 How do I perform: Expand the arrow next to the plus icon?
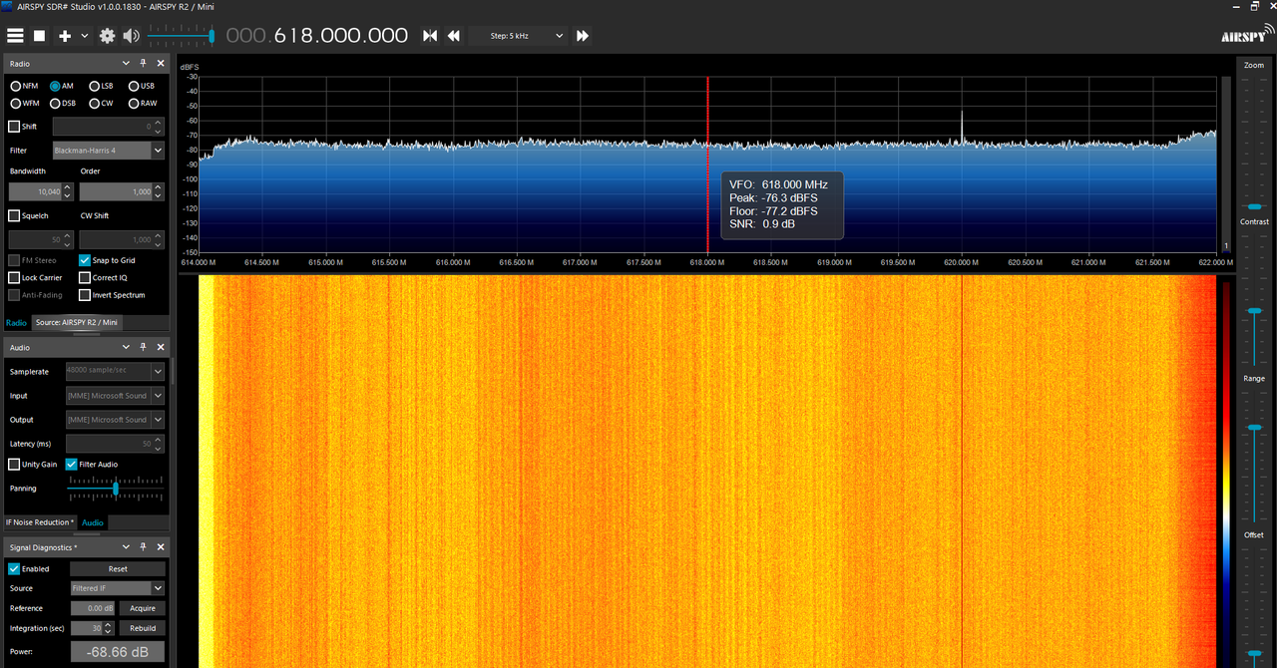85,36
